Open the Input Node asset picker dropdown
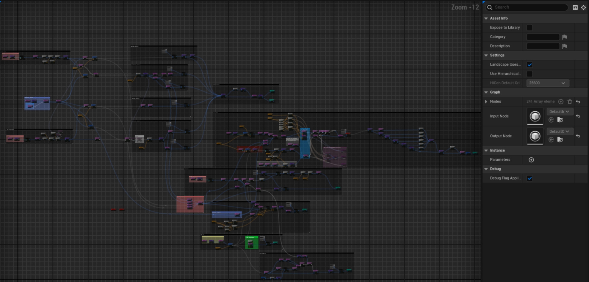The image size is (589, 282). click(559, 112)
